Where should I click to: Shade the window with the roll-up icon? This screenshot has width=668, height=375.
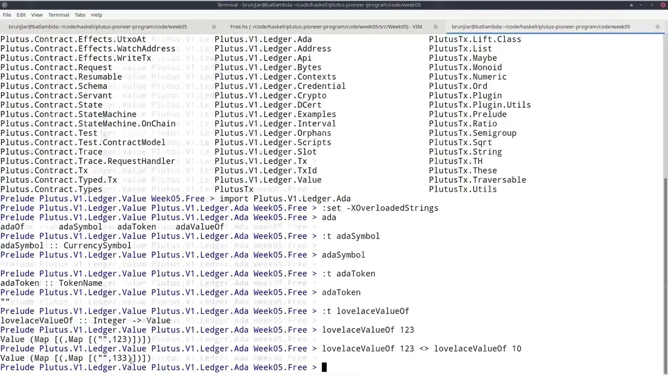pos(631,5)
